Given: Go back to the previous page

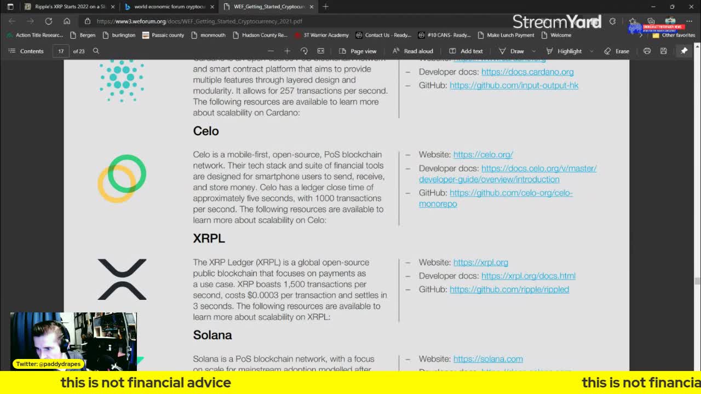Looking at the screenshot, I should [x=12, y=21].
